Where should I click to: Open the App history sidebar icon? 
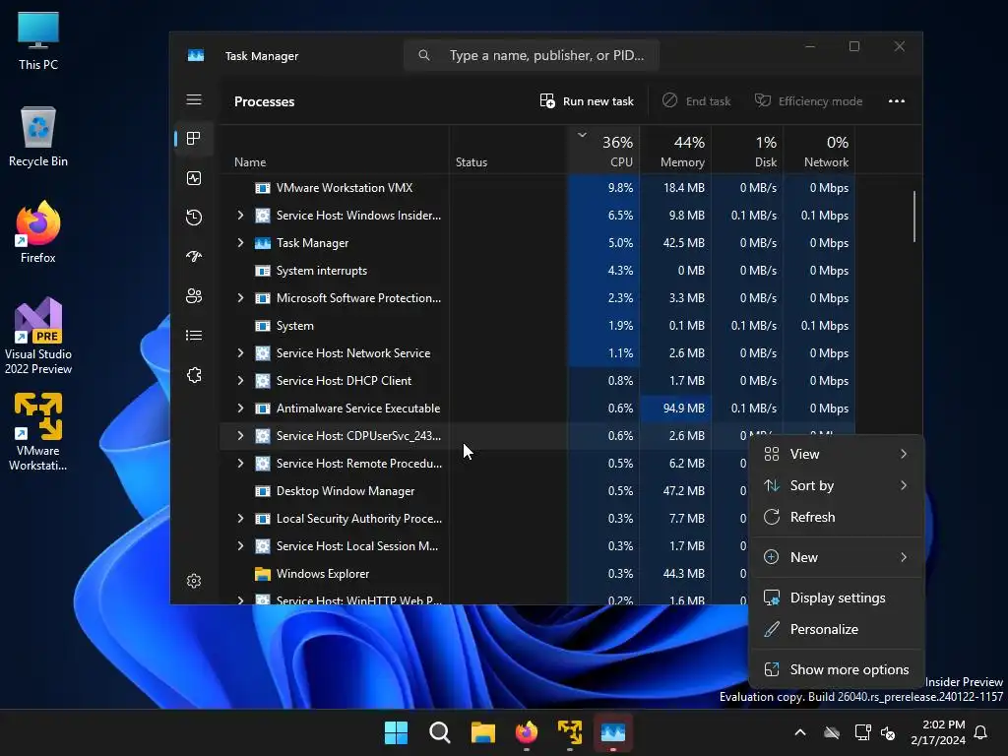(x=194, y=218)
